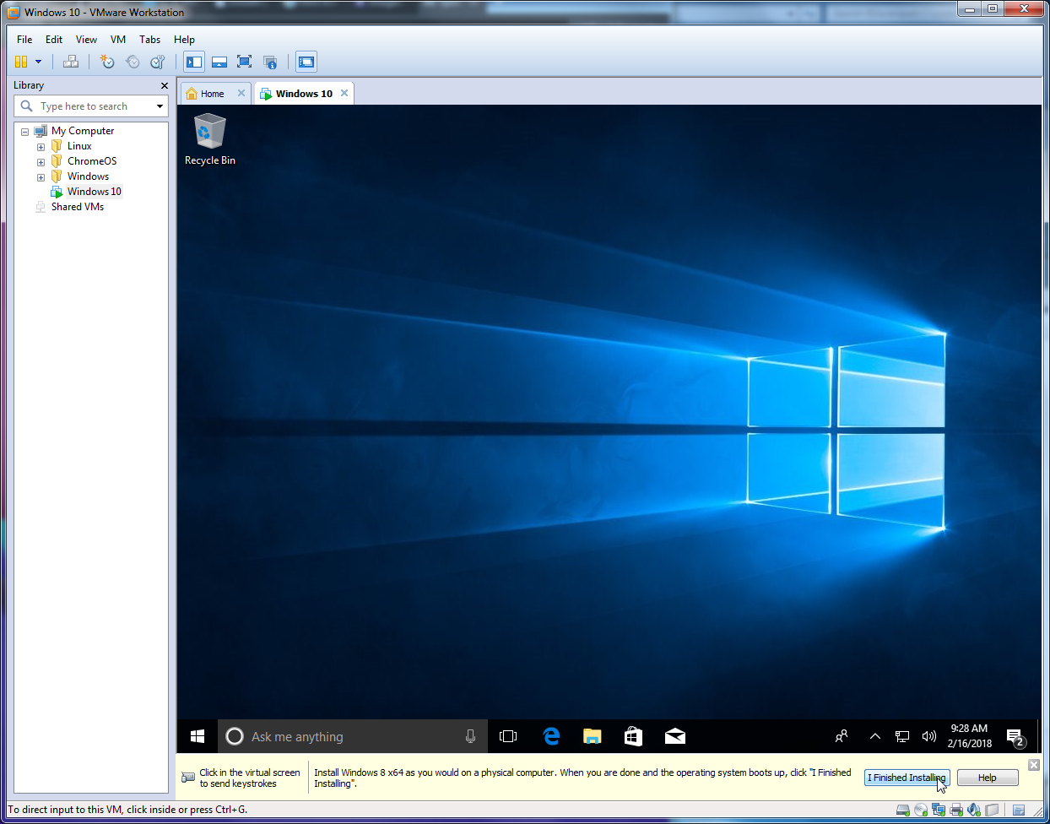The image size is (1050, 824).
Task: Open the VM menu
Action: click(x=117, y=40)
